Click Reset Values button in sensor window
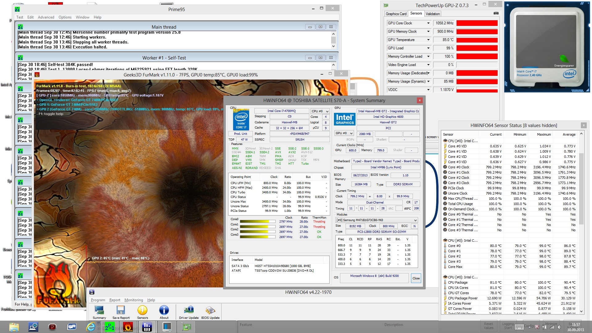This screenshot has width=592, height=333. [x=488, y=326]
